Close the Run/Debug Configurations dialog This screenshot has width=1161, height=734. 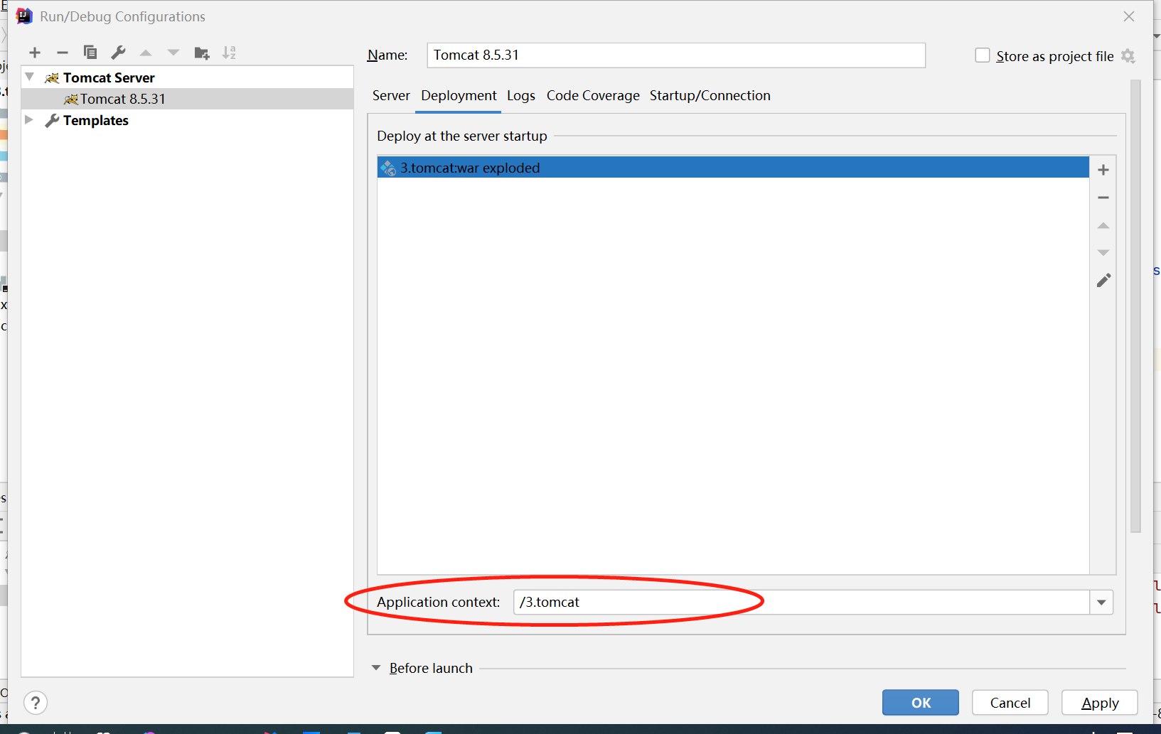(1129, 16)
